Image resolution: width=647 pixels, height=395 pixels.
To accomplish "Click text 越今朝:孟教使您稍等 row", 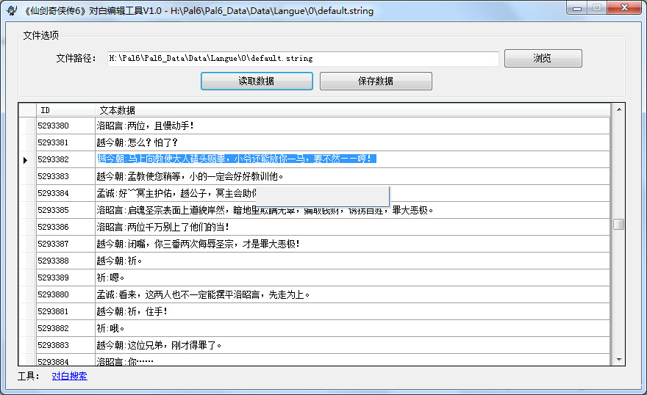I will click(x=190, y=176).
